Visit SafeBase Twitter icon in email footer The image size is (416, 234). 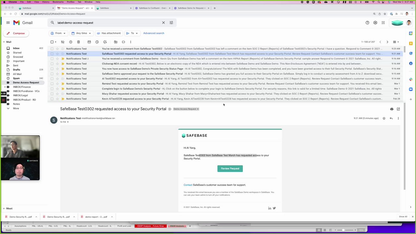coord(274,208)
